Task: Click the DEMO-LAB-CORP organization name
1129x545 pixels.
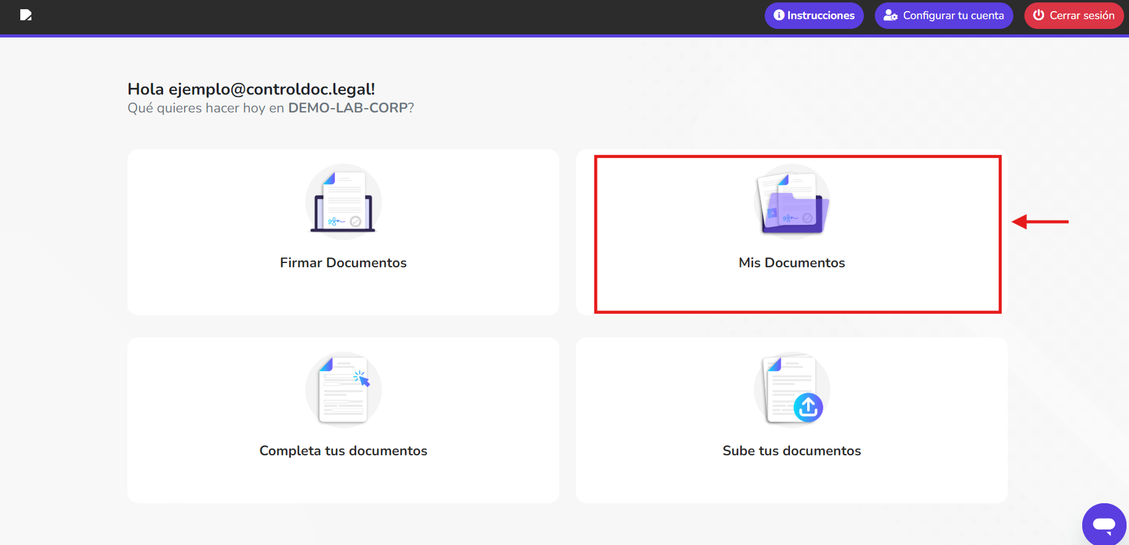Action: pyautogui.click(x=348, y=108)
